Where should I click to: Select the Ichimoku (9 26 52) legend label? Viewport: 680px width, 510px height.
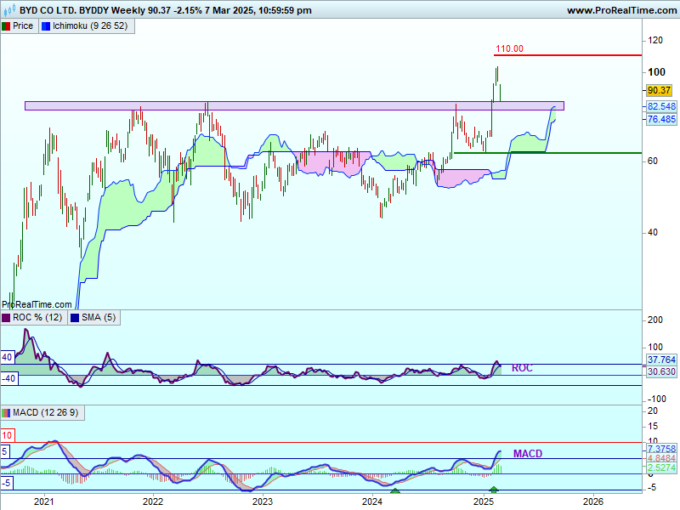click(x=89, y=25)
